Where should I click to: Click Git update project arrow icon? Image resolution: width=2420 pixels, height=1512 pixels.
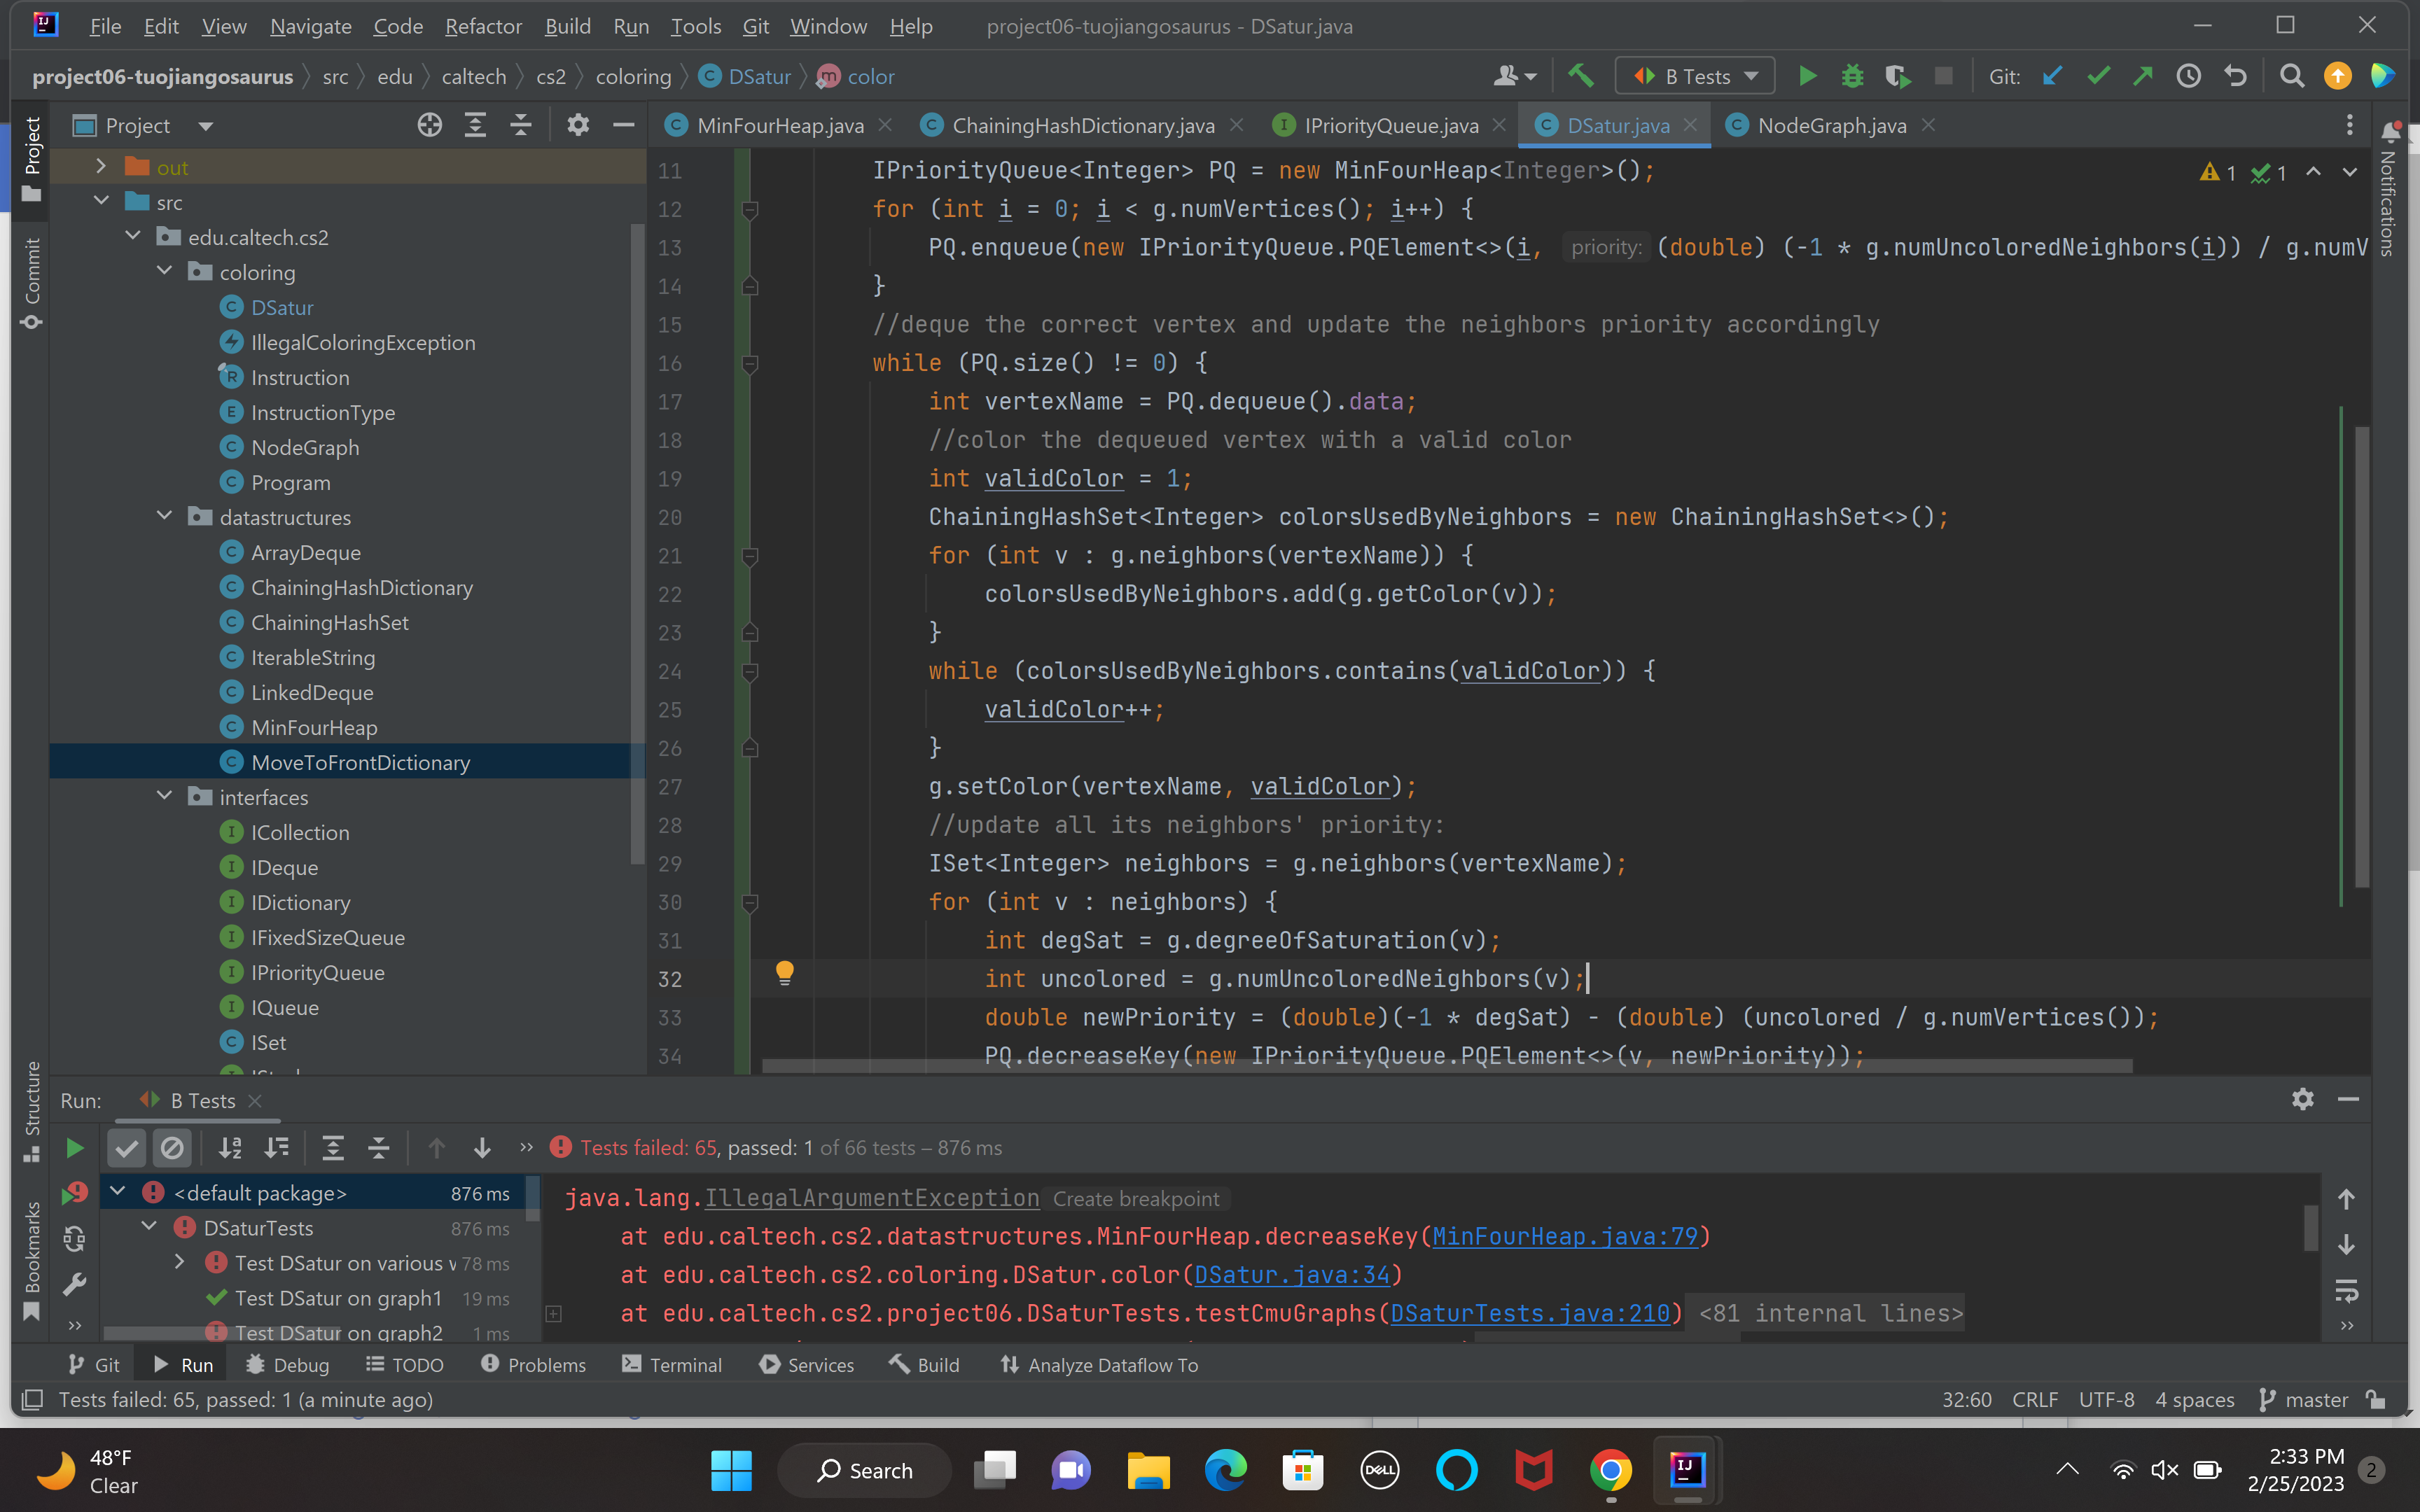2052,76
